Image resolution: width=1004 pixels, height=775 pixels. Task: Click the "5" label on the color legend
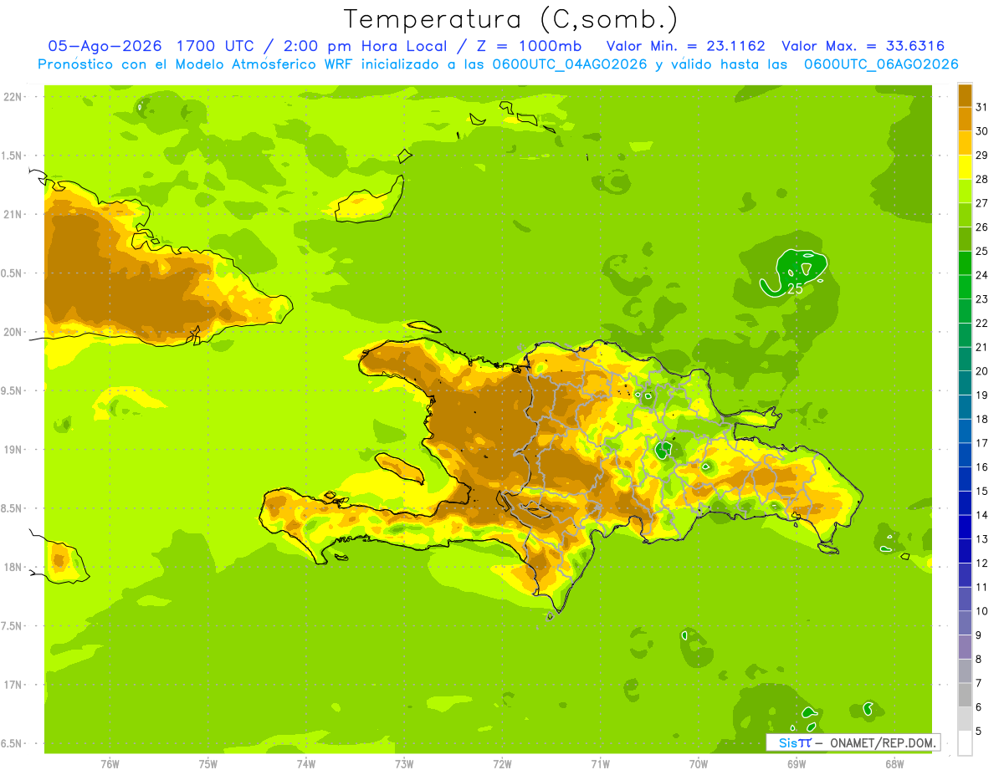click(979, 731)
